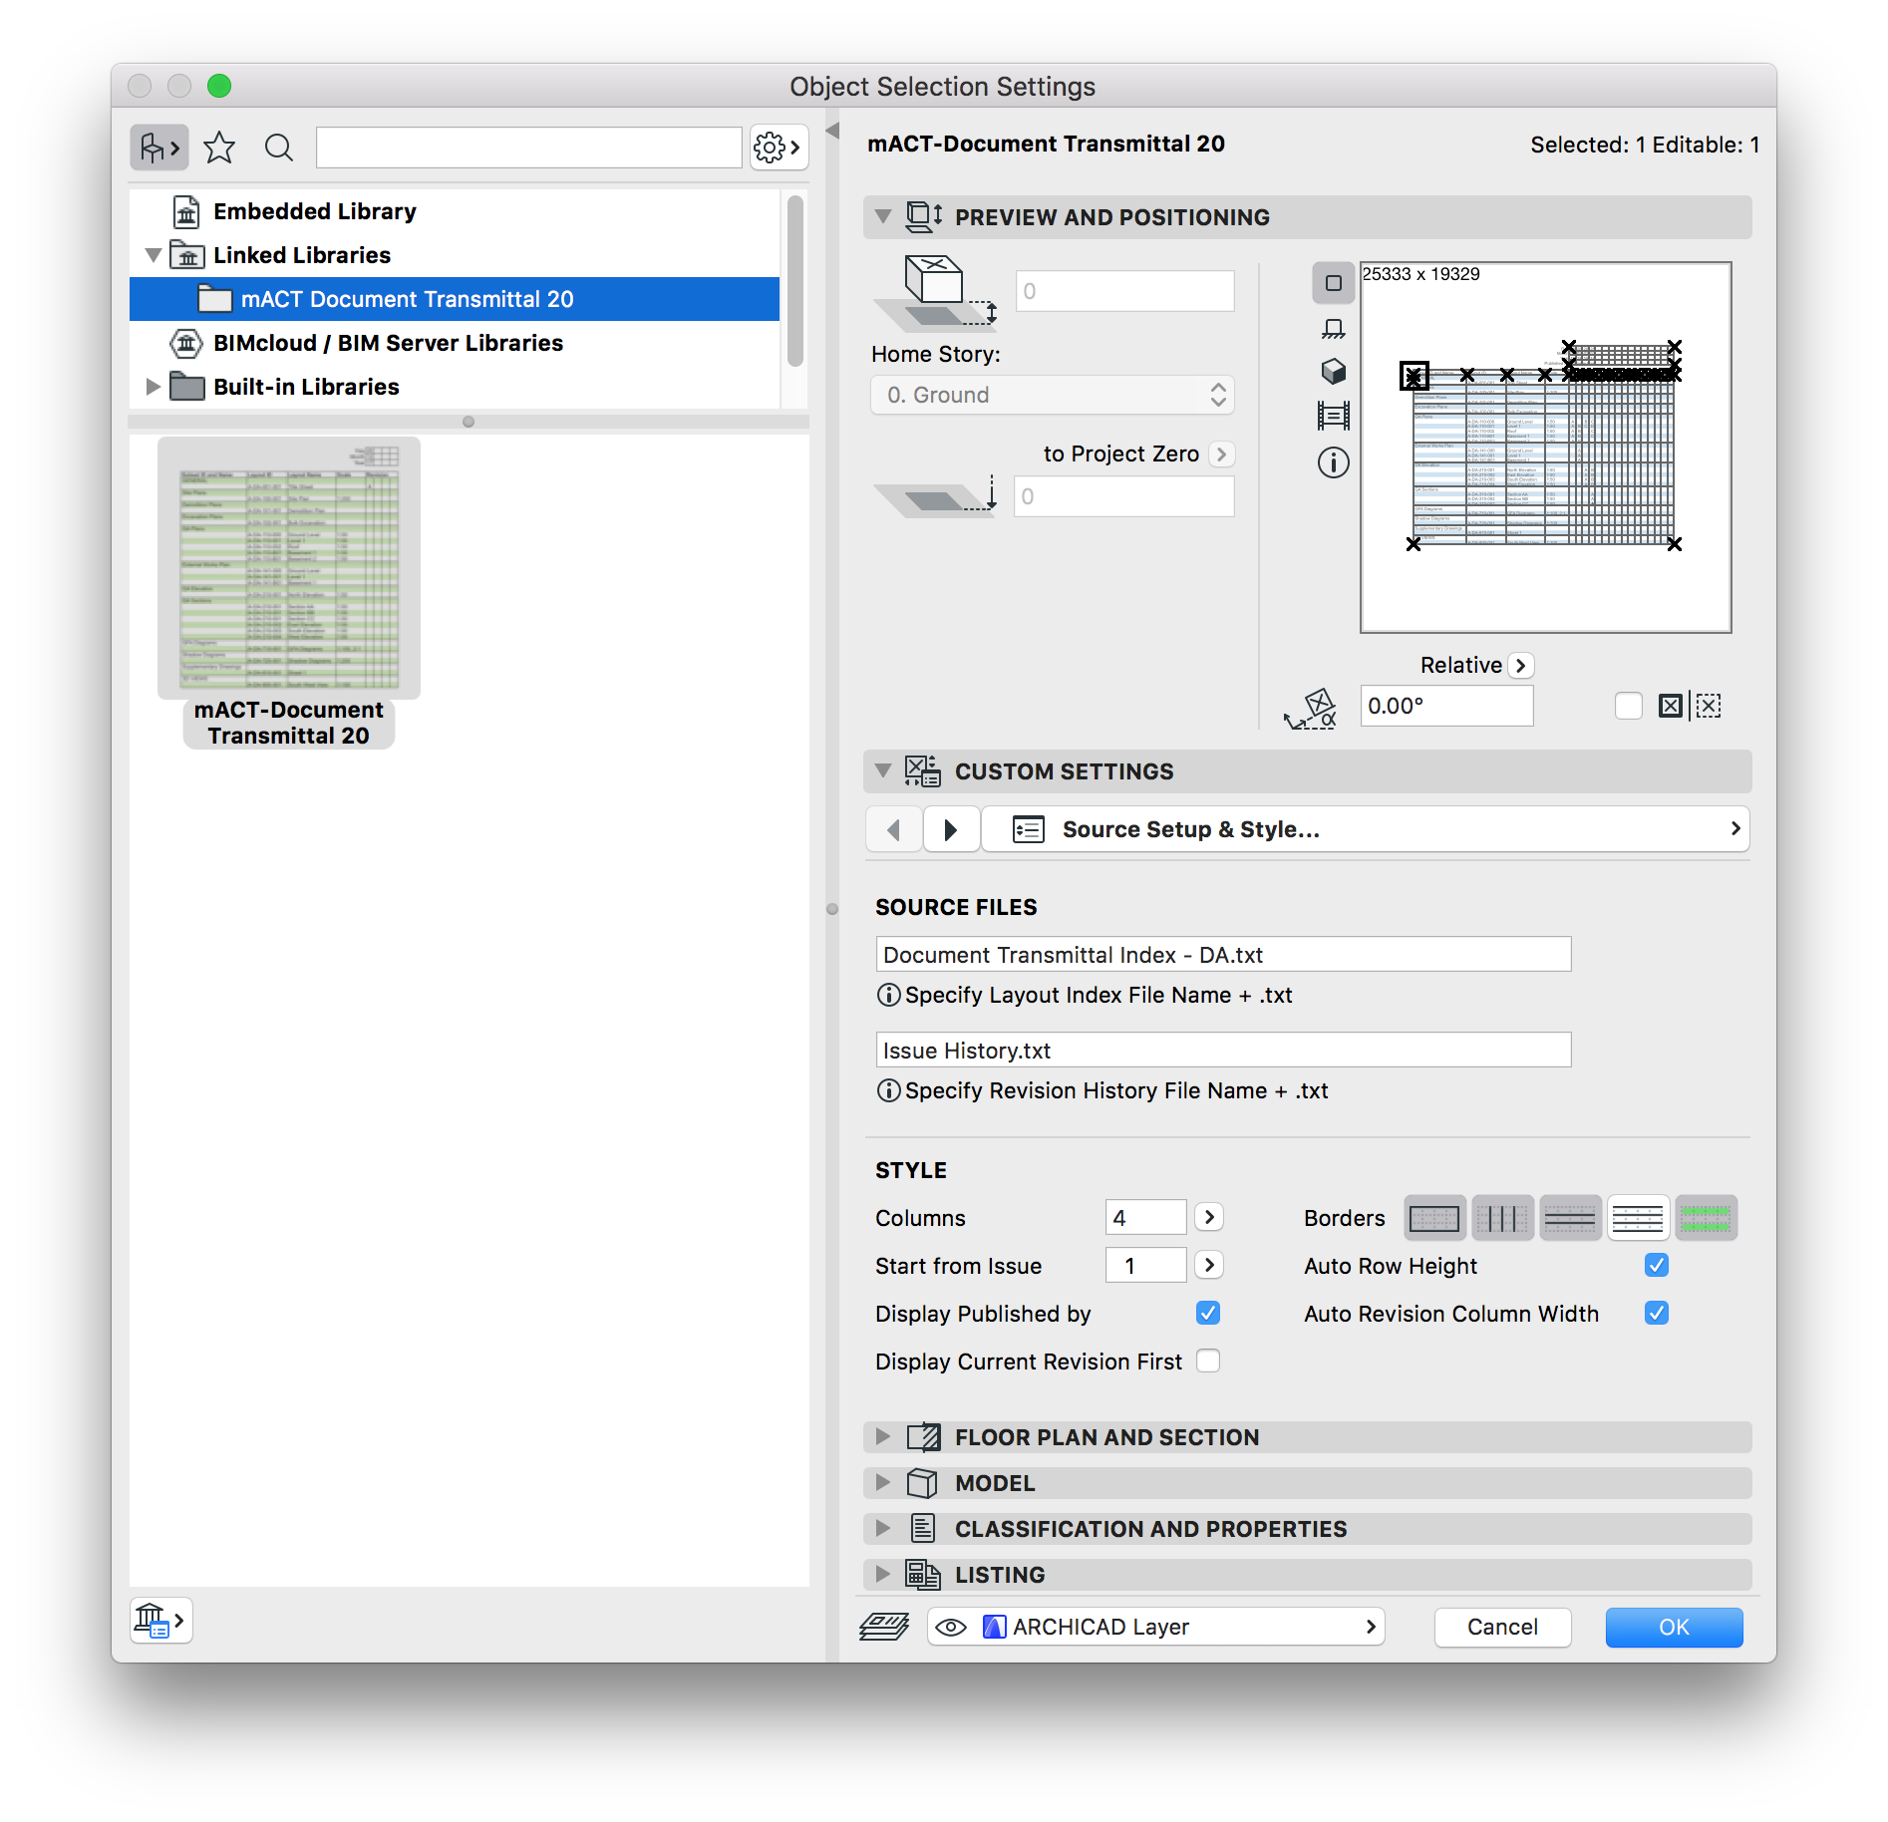This screenshot has height=1822, width=1888.
Task: Open the folder view chair icon
Action: tap(158, 147)
